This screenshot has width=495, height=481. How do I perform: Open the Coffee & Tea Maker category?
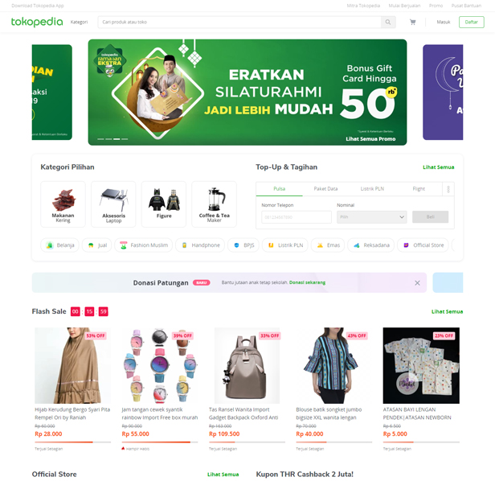click(x=214, y=204)
